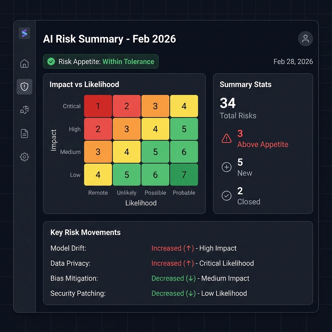Open the document report icon in the sidebar
Viewport: 332px width, 332px height.
click(24, 133)
